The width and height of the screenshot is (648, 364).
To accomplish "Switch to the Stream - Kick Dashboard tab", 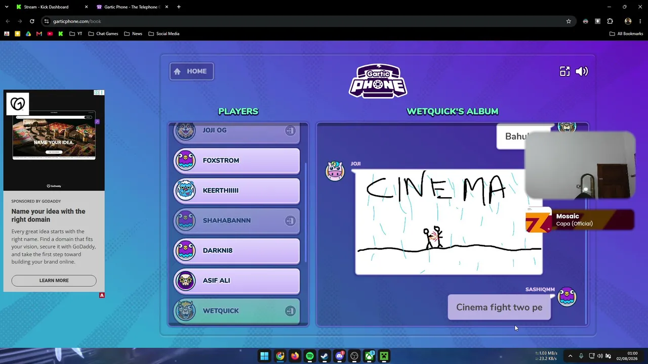I will click(46, 7).
